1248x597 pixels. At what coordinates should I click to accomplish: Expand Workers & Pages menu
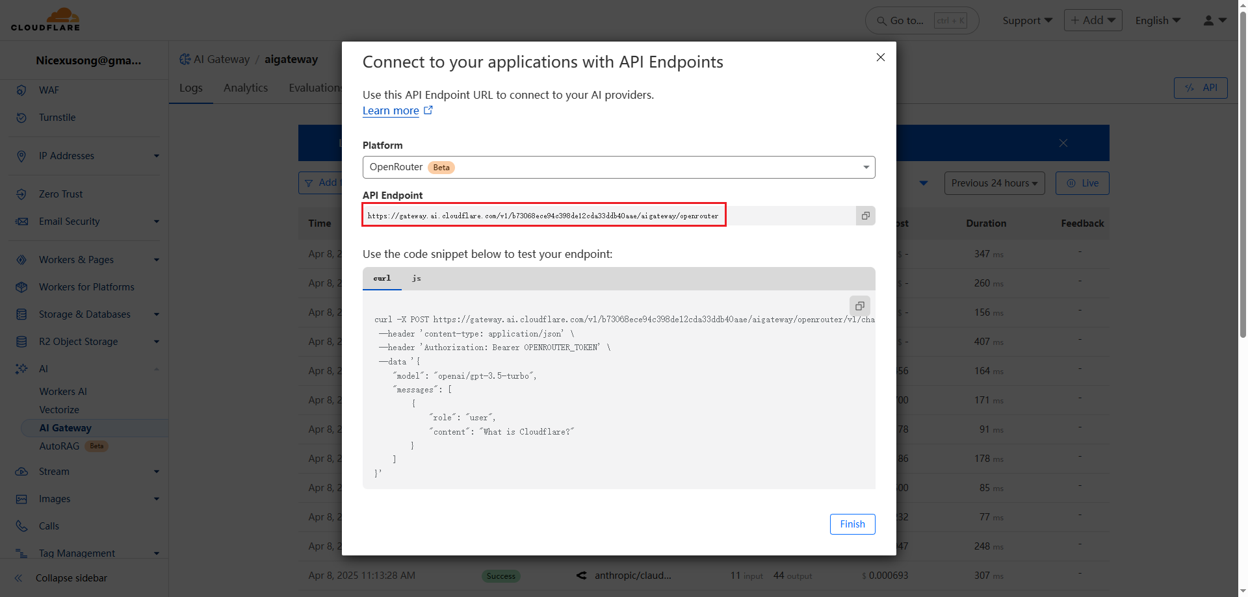(156, 260)
